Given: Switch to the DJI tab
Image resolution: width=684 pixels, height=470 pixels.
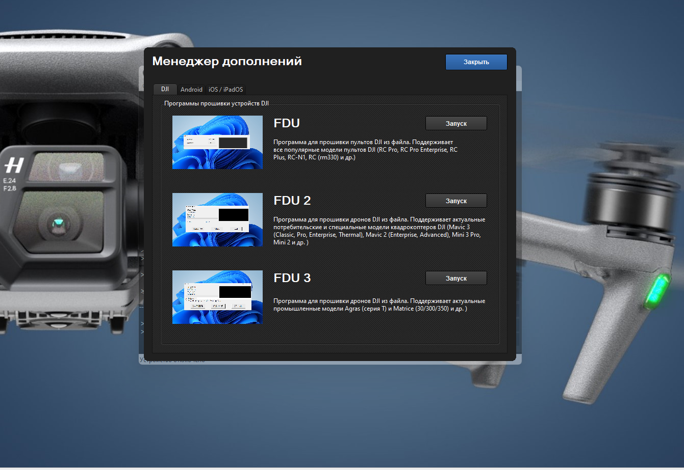Looking at the screenshot, I should click(165, 89).
